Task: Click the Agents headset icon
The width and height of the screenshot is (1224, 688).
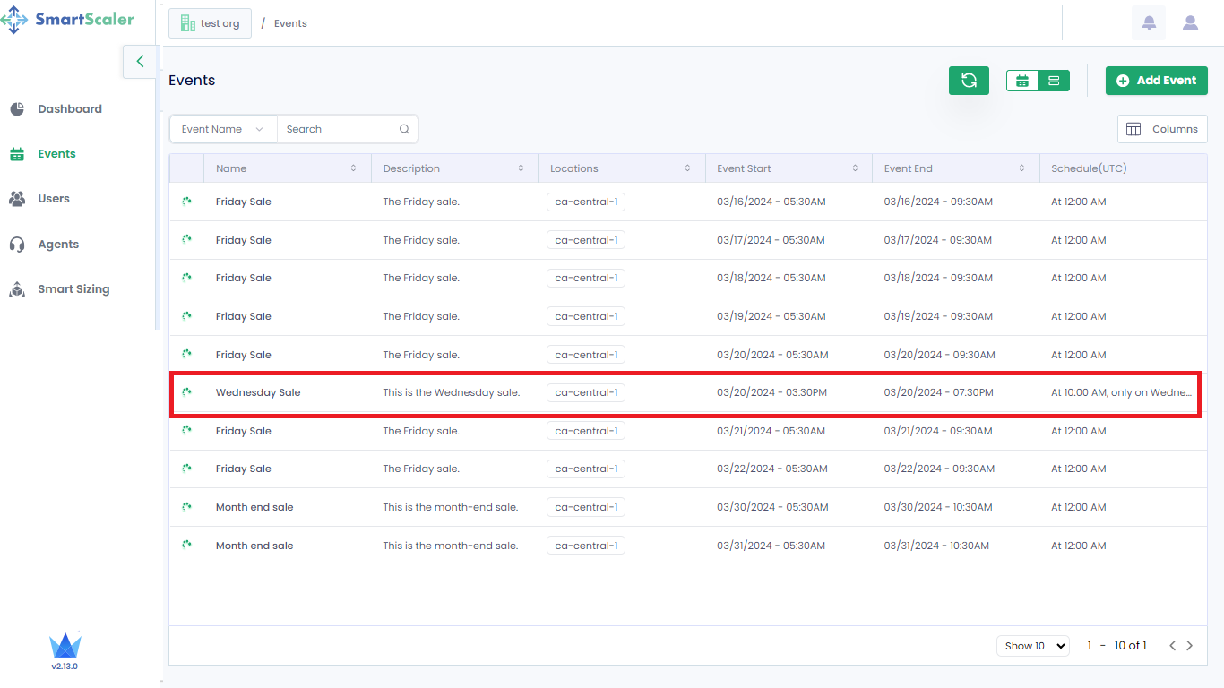Action: click(17, 245)
